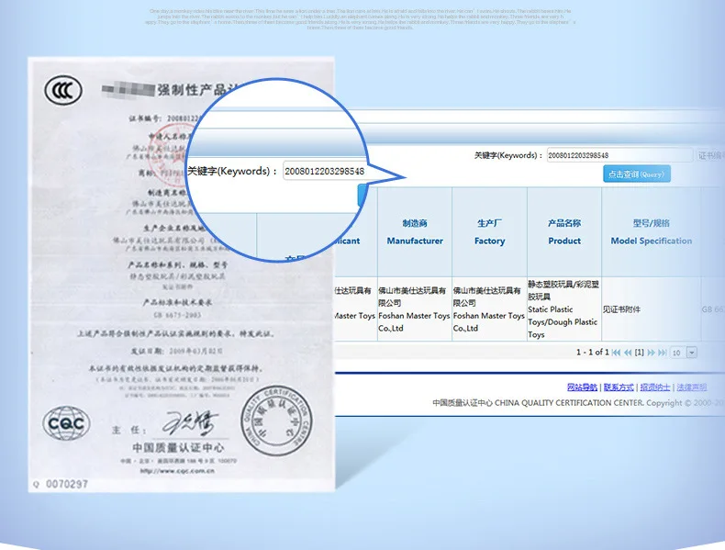The width and height of the screenshot is (725, 550).
Task: Open the 法律声明 footer link
Action: (x=692, y=387)
